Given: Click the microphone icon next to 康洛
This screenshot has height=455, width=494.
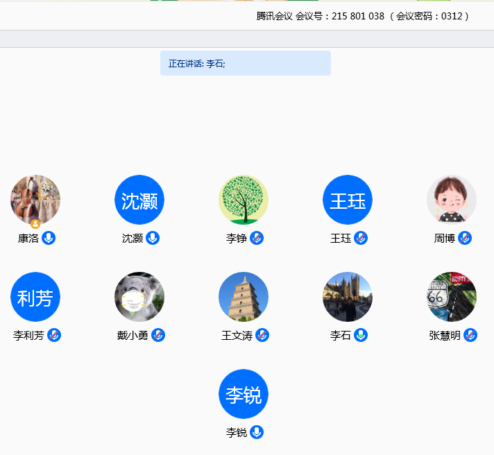Looking at the screenshot, I should point(49,238).
